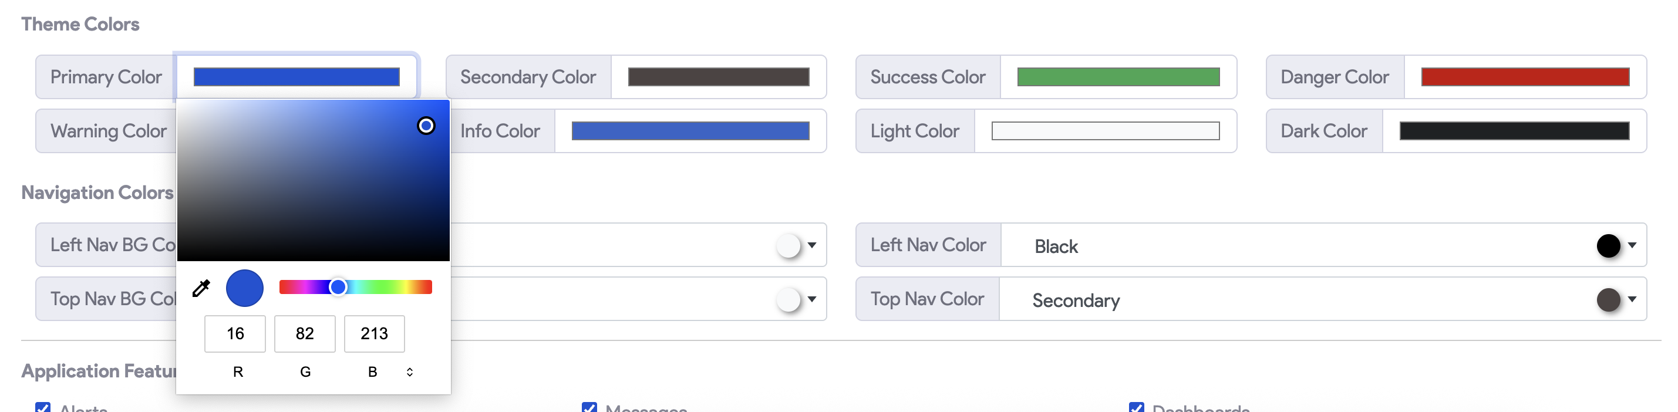Disable the Messages checkbox
1678x412 pixels.
[x=589, y=407]
